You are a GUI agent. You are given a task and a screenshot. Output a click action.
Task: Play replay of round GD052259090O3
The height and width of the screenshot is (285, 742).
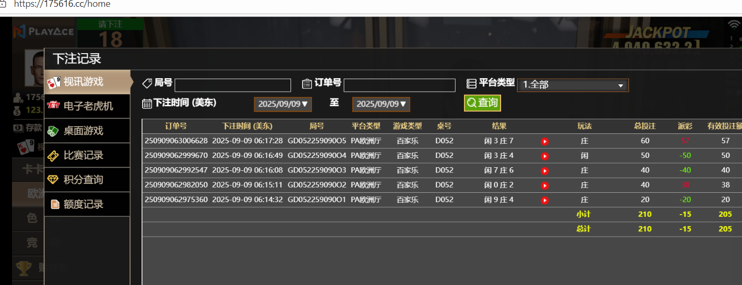pos(544,170)
